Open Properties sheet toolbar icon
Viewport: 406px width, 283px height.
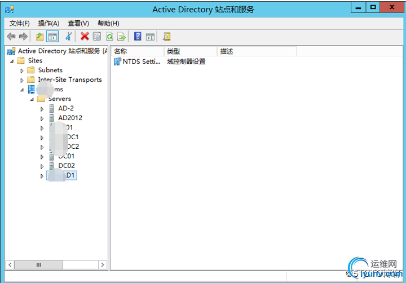(x=97, y=37)
